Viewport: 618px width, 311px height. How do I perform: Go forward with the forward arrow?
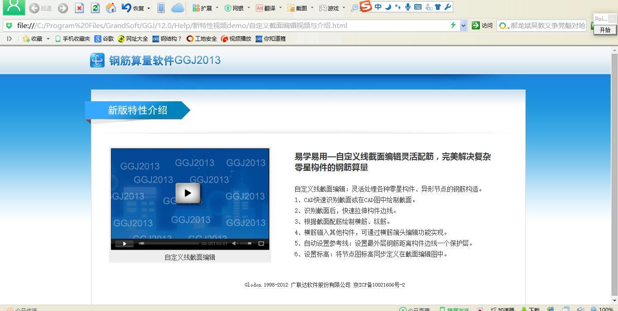pos(63,8)
